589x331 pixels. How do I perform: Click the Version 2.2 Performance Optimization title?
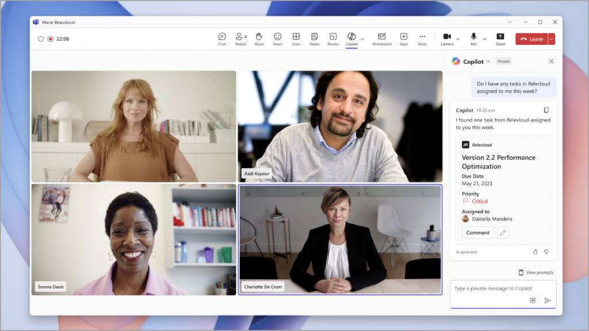tap(499, 161)
